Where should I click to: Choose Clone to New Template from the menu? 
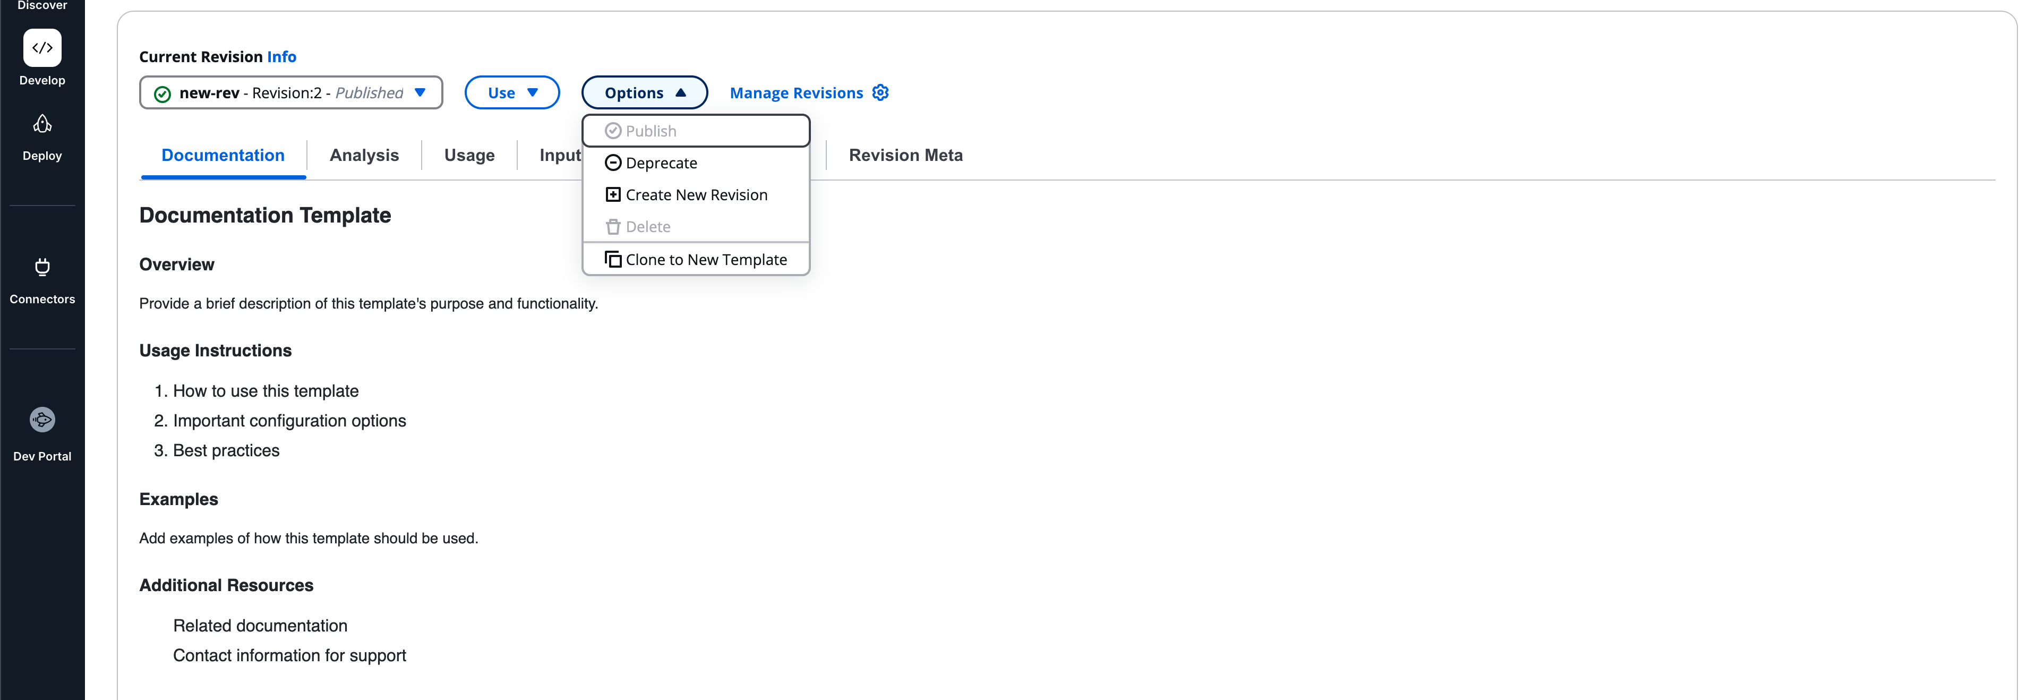click(x=706, y=259)
